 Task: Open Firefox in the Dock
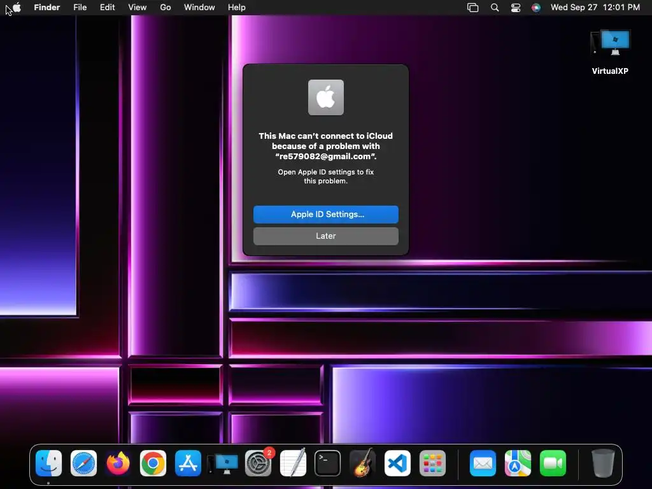click(118, 464)
